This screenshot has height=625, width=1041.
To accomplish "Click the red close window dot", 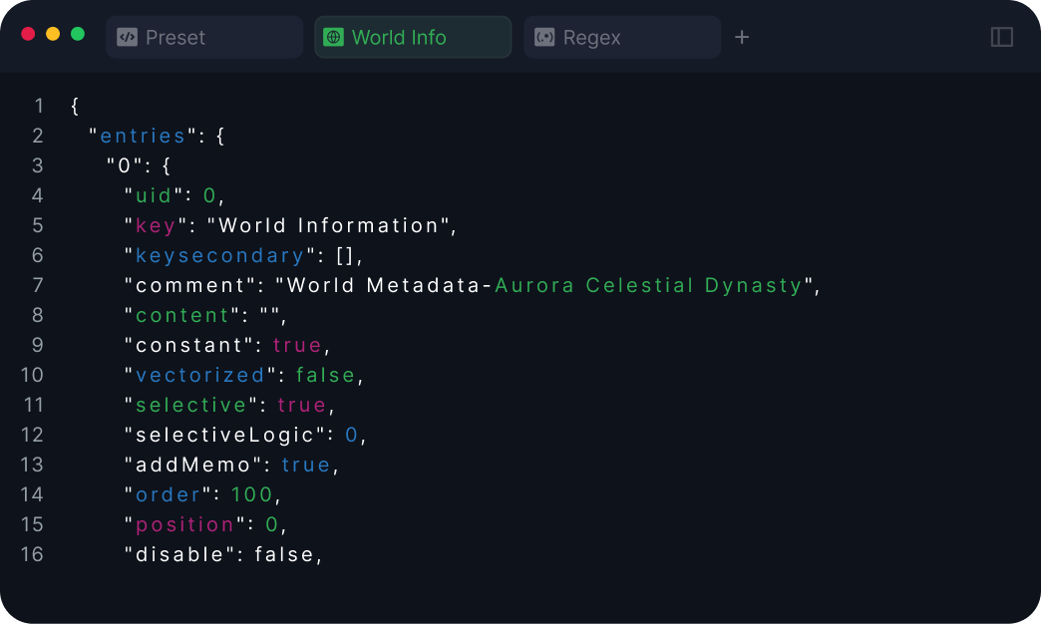I will 28,34.
